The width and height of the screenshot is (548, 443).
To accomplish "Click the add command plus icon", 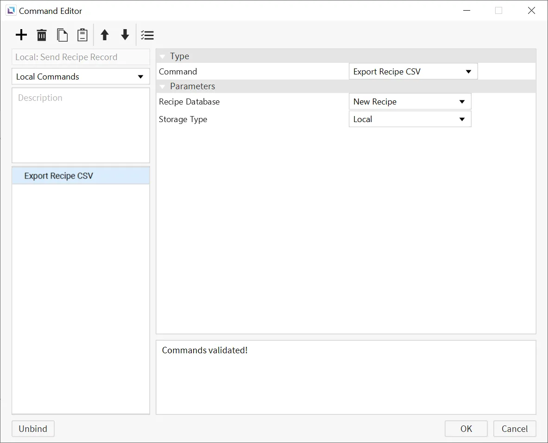I will point(21,35).
